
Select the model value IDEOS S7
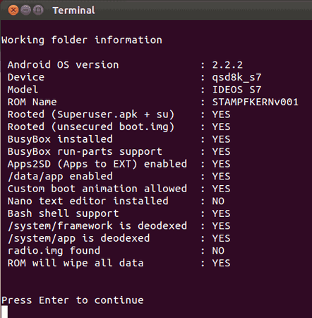tap(236, 90)
